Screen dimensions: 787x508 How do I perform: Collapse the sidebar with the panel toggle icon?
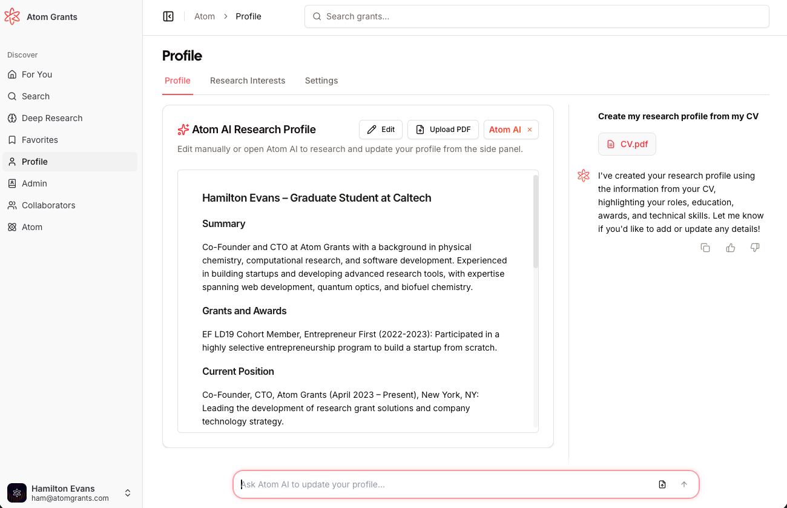point(168,16)
